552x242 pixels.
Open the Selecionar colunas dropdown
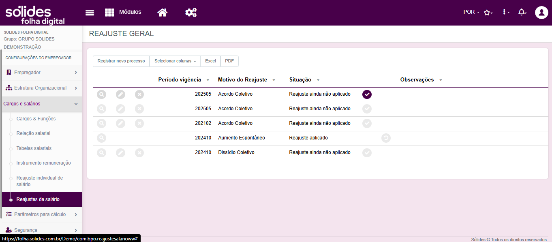pos(175,61)
